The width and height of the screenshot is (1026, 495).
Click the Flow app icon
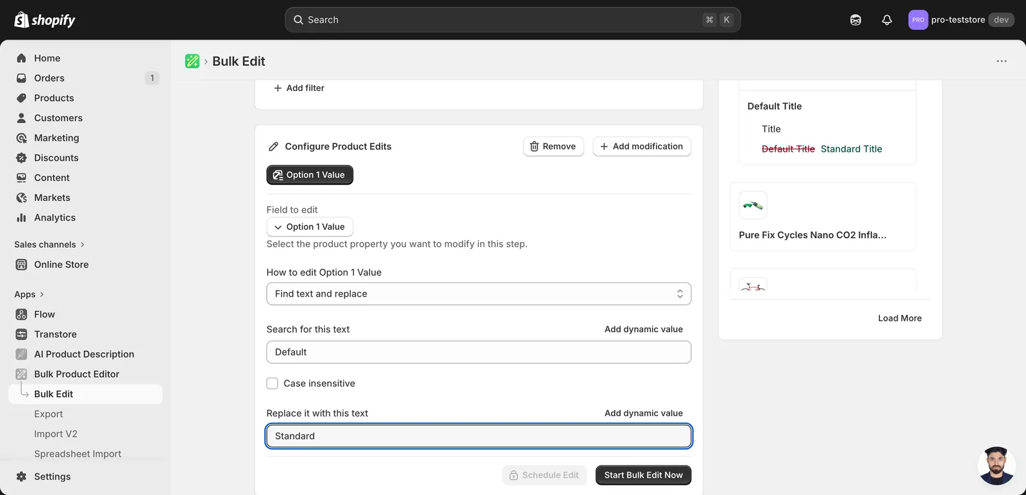point(21,314)
